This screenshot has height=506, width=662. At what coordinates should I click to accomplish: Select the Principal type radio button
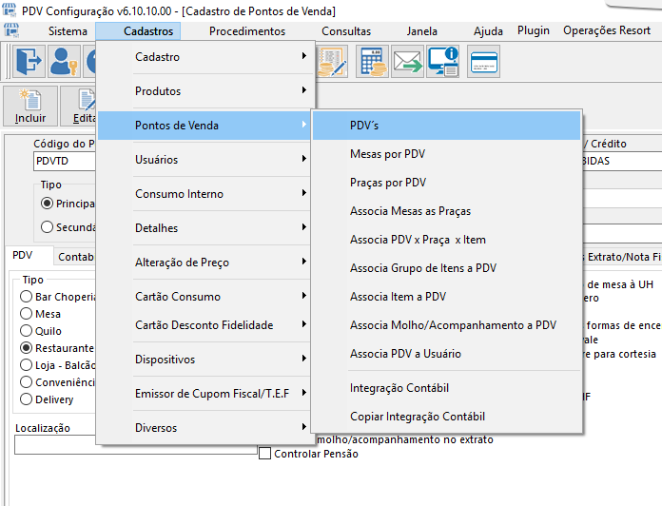[x=47, y=204]
